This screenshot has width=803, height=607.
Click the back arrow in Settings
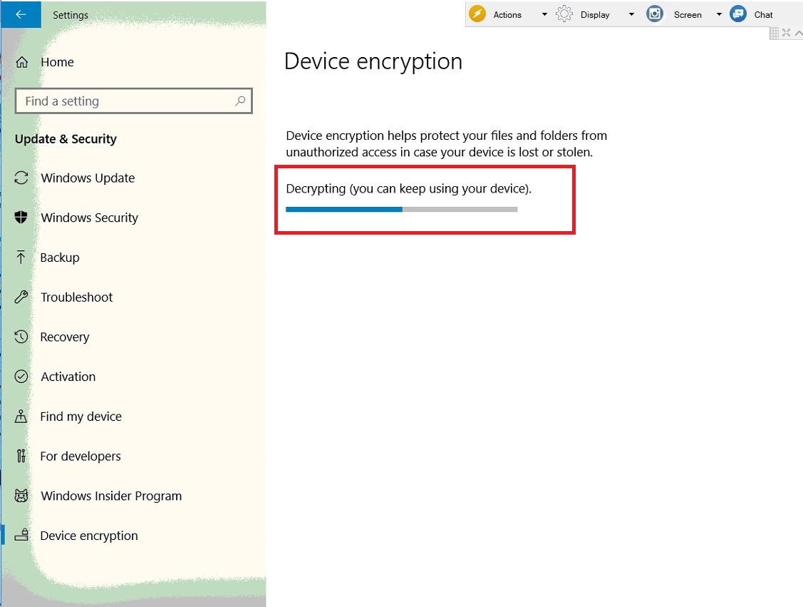click(x=21, y=14)
